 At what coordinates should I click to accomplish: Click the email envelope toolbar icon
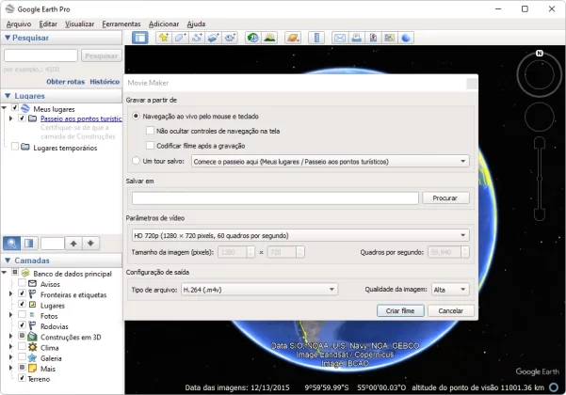pyautogui.click(x=340, y=38)
